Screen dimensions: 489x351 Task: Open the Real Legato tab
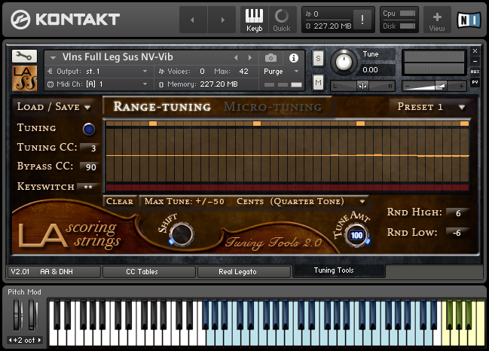tap(237, 272)
